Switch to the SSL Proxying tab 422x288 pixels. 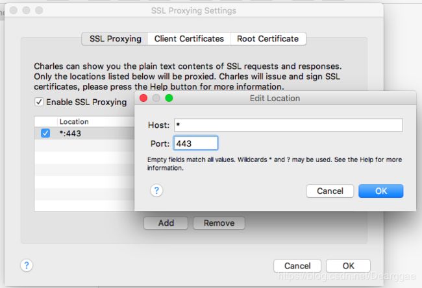tap(115, 39)
